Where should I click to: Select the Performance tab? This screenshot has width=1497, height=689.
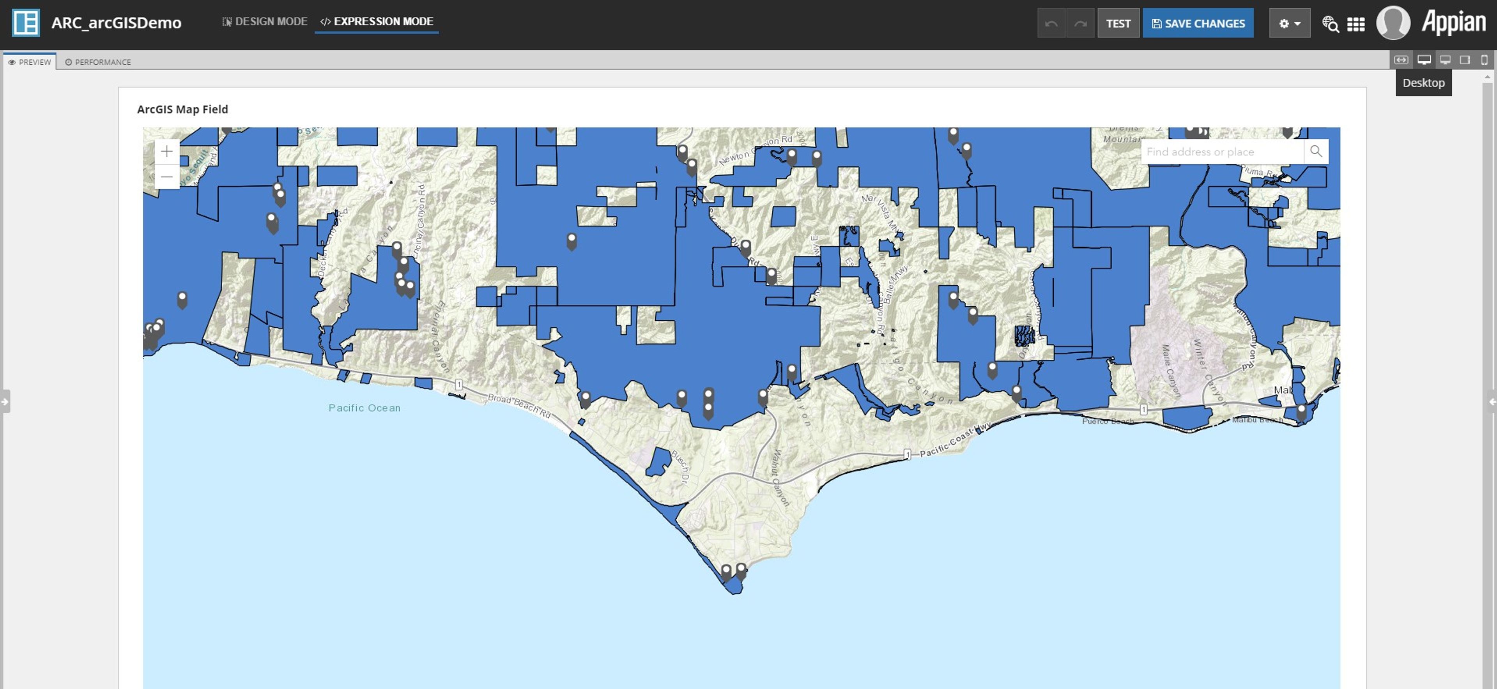[97, 62]
